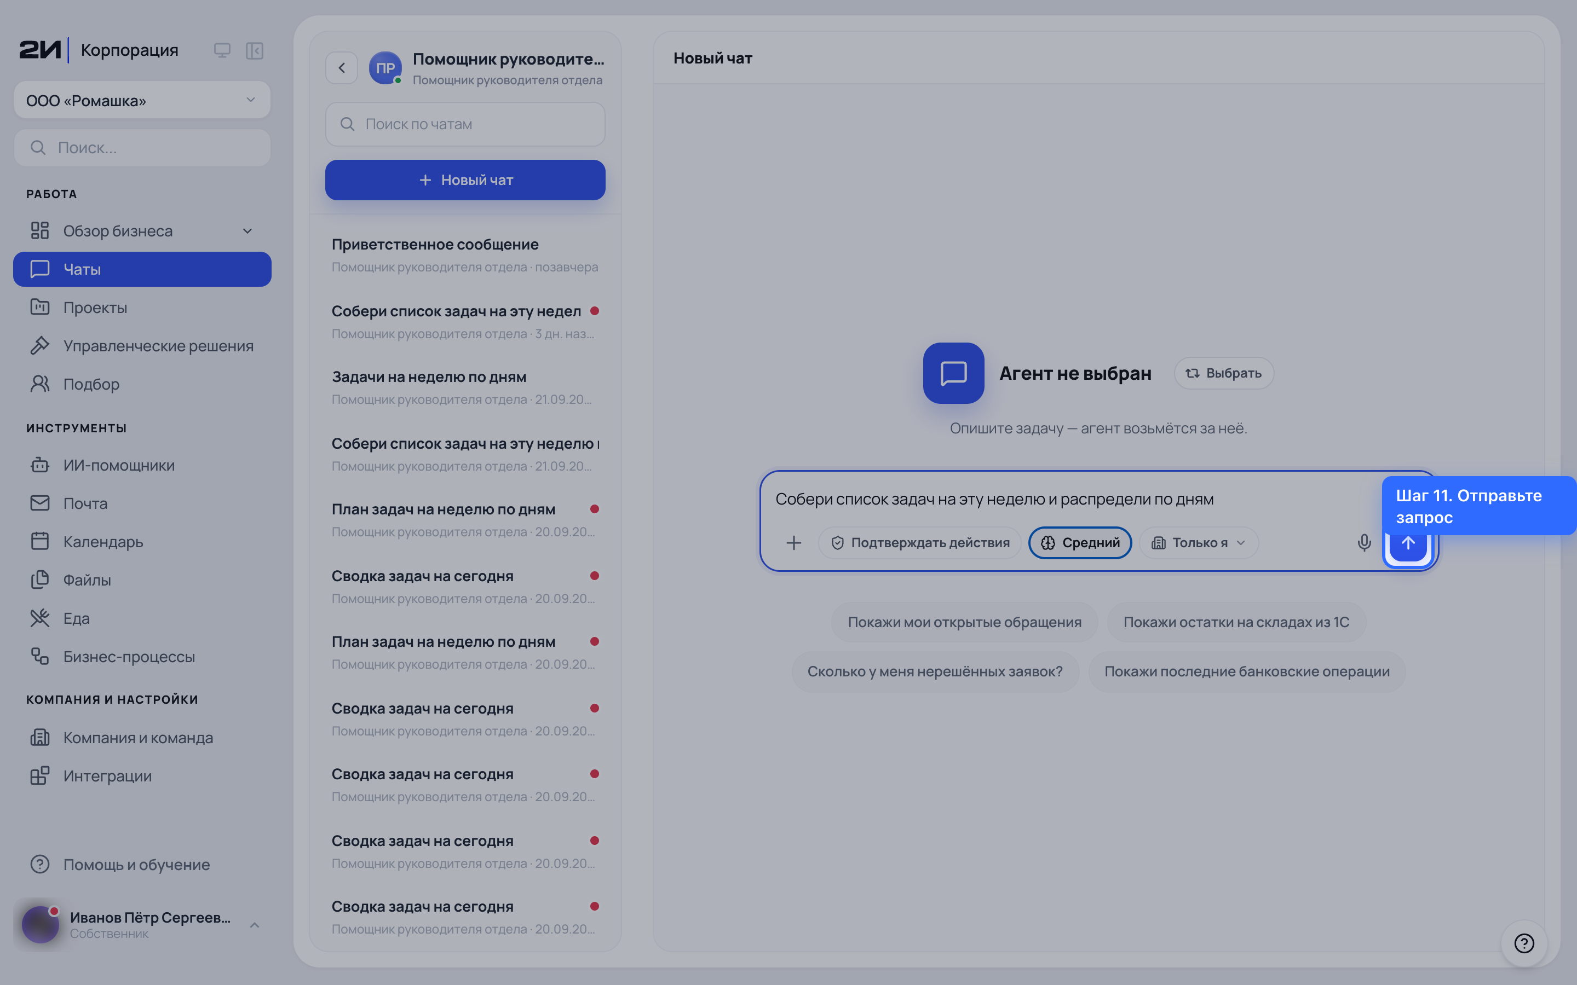Open Почта from the sidebar
This screenshot has height=985, width=1577.
(142, 503)
